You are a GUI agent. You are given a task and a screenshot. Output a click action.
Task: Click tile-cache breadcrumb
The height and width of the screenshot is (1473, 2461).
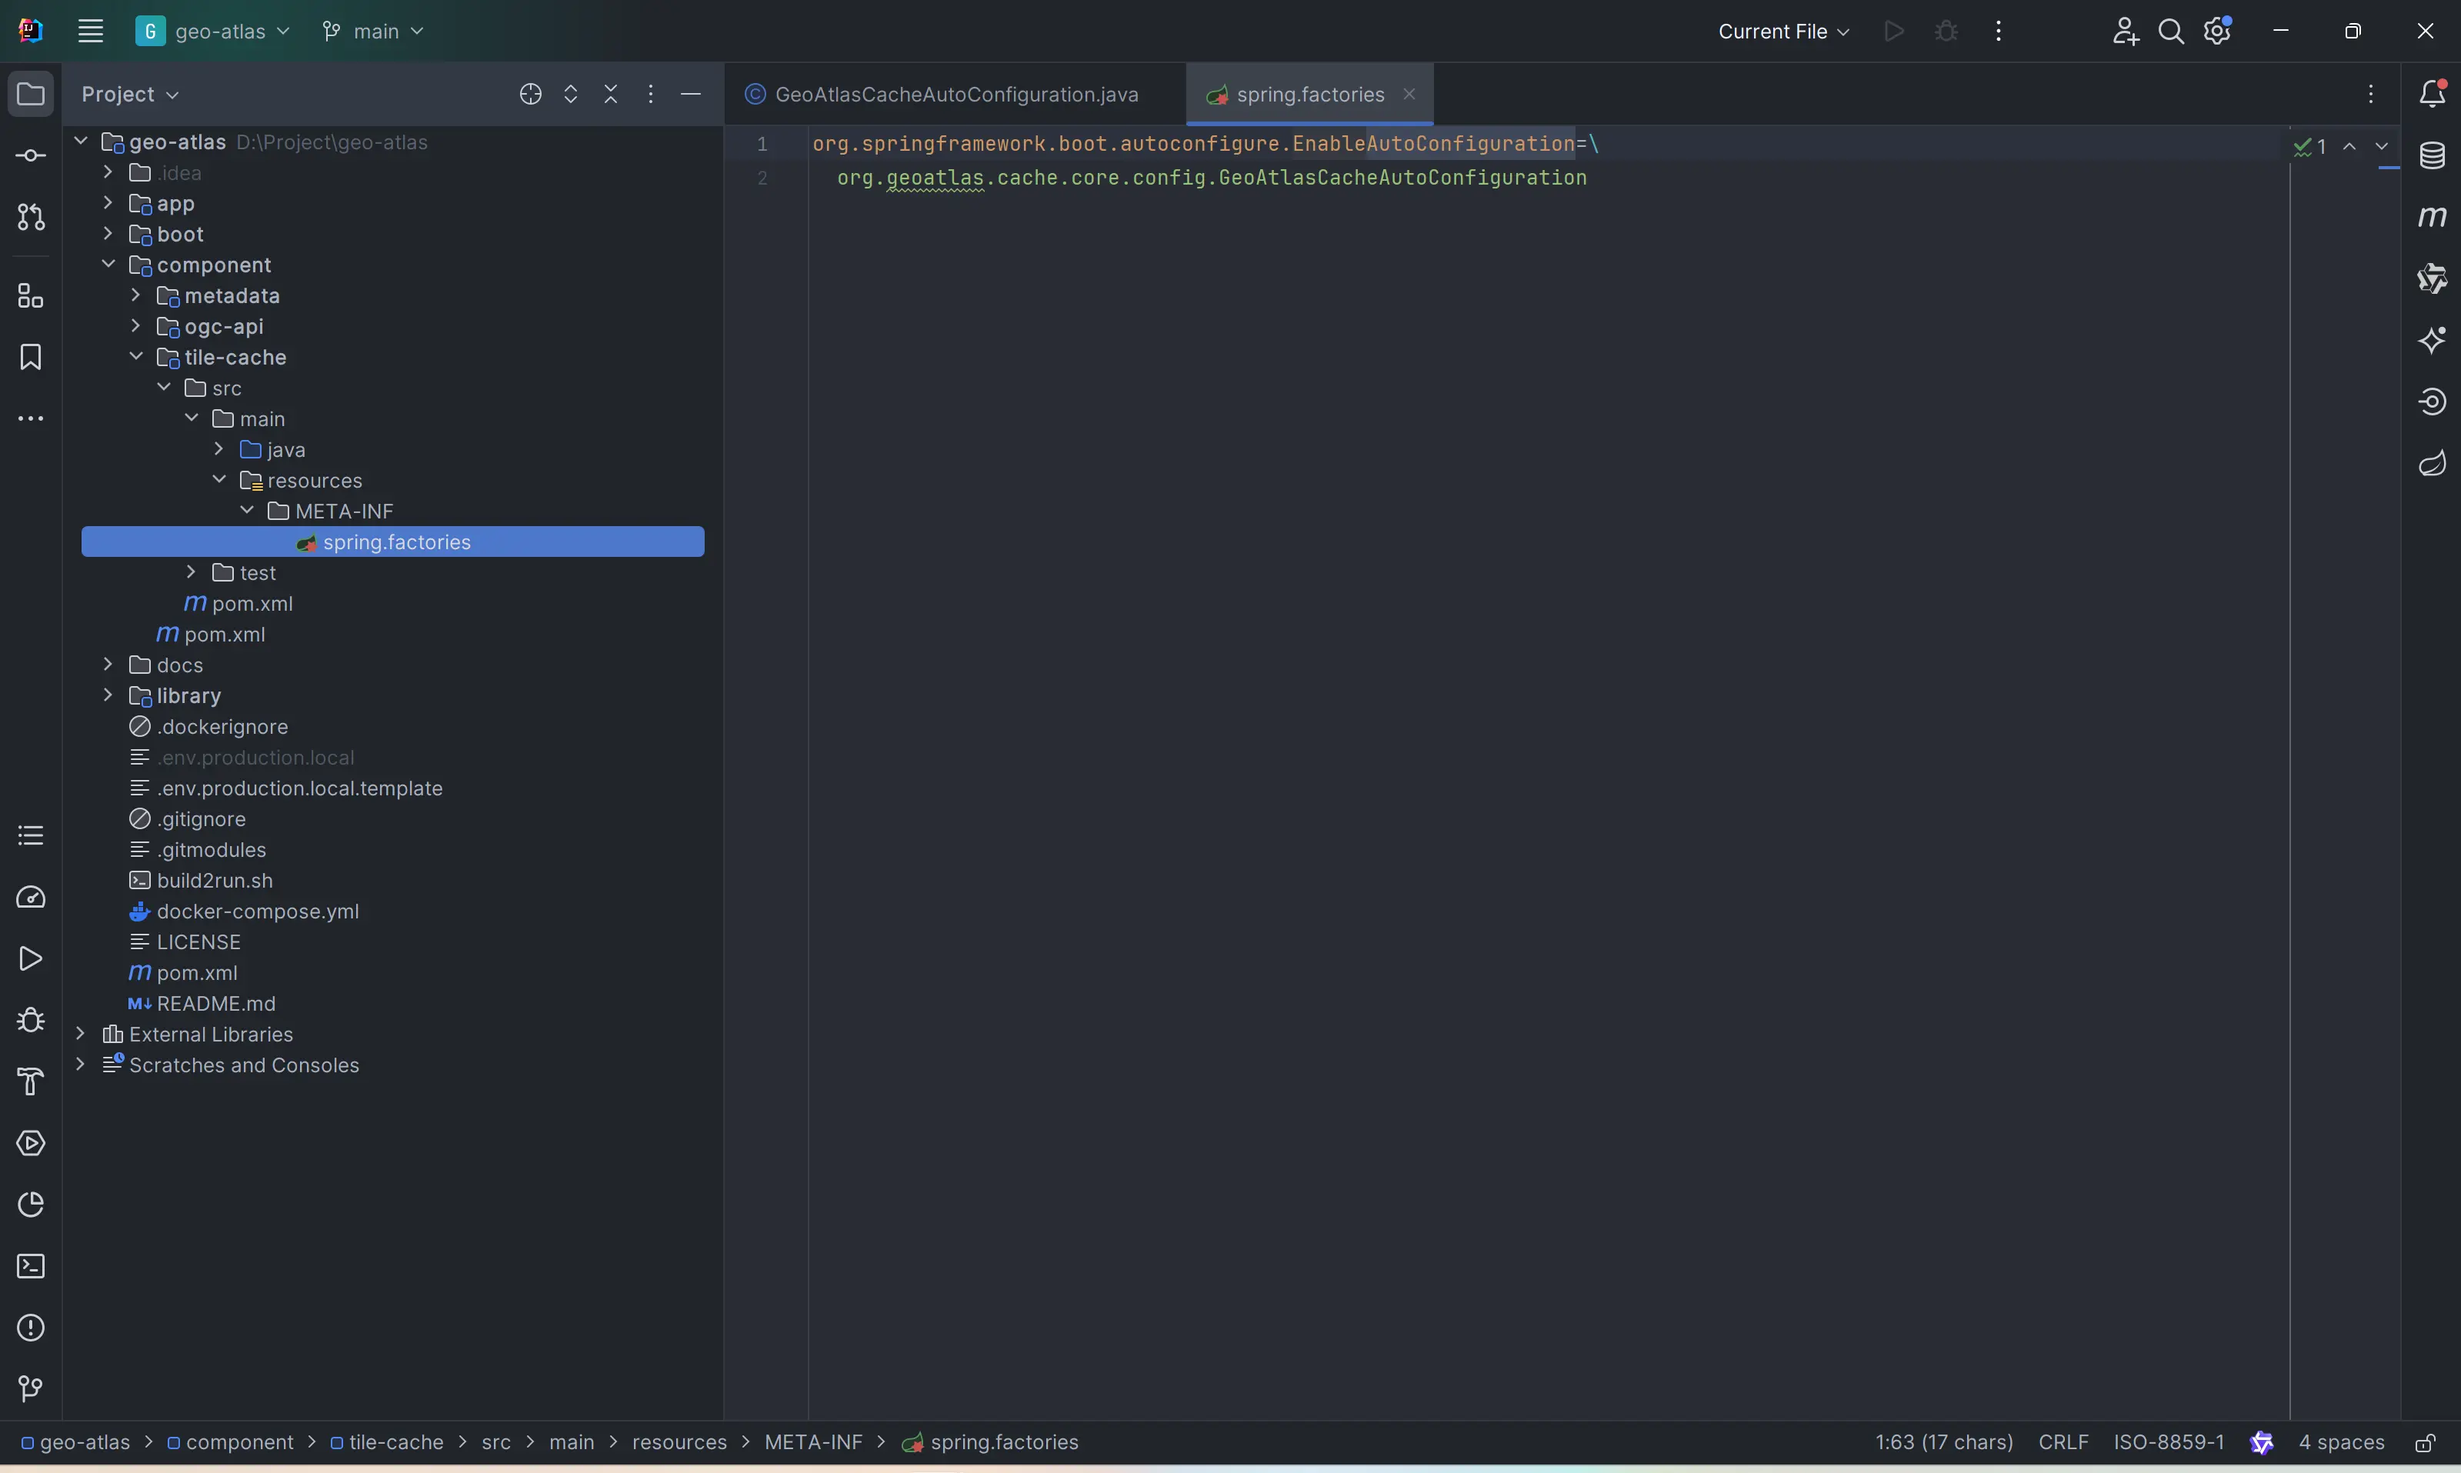pos(386,1442)
